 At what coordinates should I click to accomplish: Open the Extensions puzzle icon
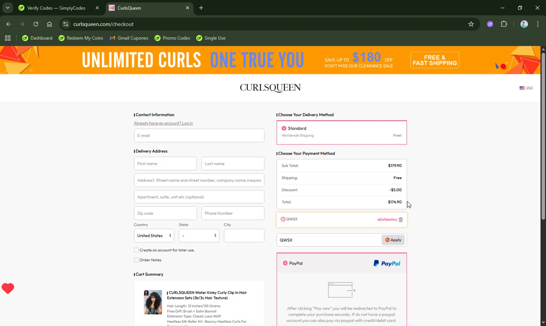pos(504,24)
